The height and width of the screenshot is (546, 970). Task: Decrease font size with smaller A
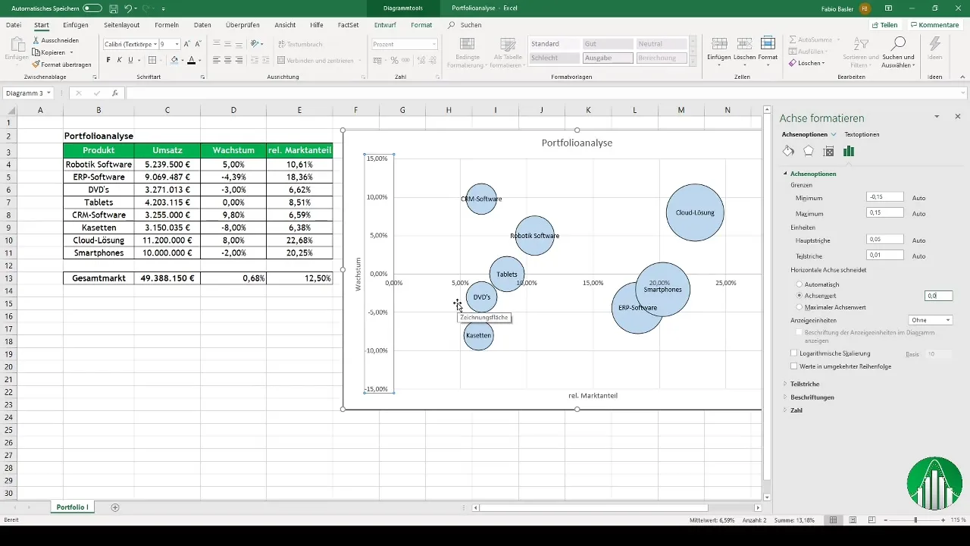pyautogui.click(x=198, y=44)
